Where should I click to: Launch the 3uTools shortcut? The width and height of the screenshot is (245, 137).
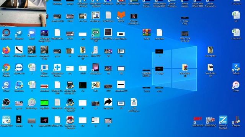point(236,68)
